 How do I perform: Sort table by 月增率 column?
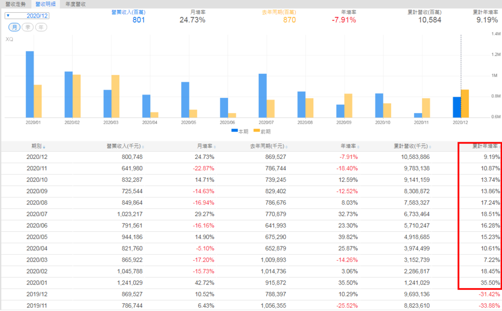206,146
